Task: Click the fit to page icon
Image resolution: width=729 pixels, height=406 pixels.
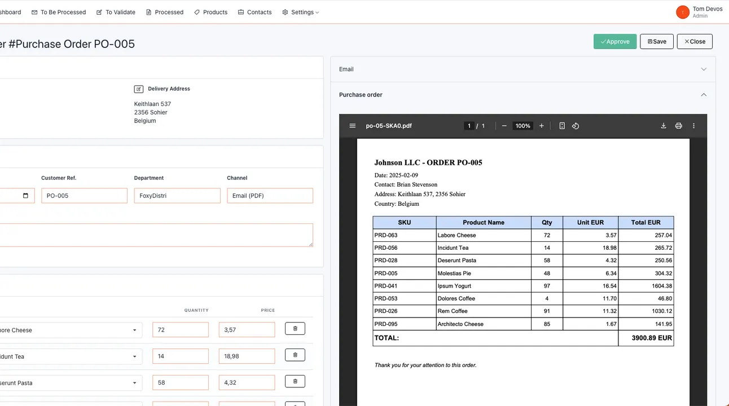Action: pyautogui.click(x=562, y=126)
